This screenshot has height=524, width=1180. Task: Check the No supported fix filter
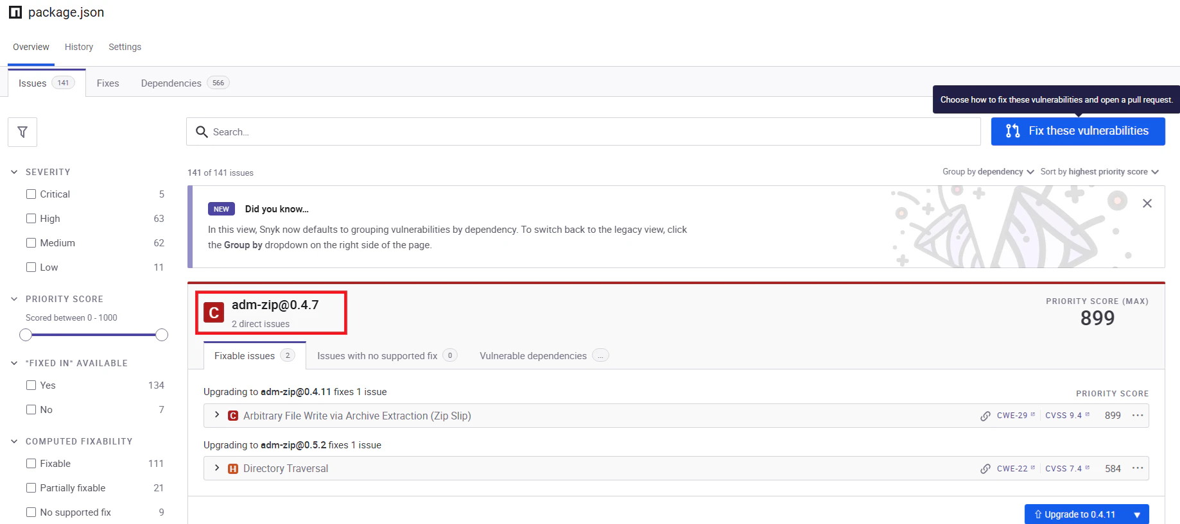31,512
